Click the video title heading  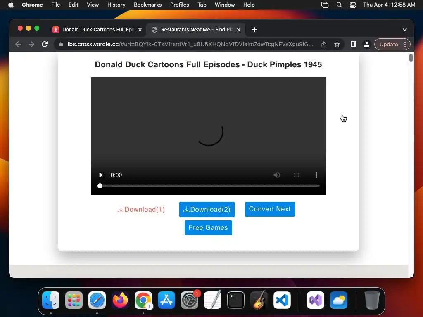(x=208, y=64)
